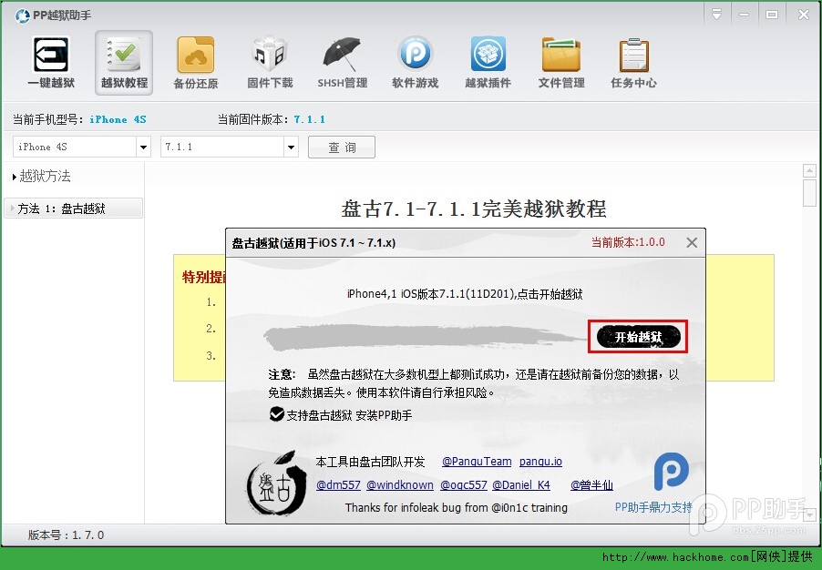Open the @曾半仙 link

point(591,485)
